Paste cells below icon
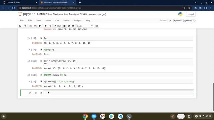Image resolution: width=214 pixels, height=120 pixels. [x=40, y=26]
